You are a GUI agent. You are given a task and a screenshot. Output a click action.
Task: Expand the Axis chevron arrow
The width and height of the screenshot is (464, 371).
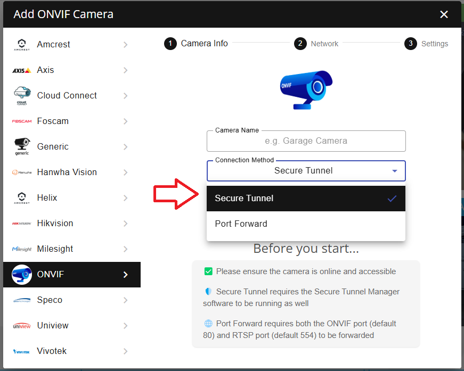click(126, 70)
